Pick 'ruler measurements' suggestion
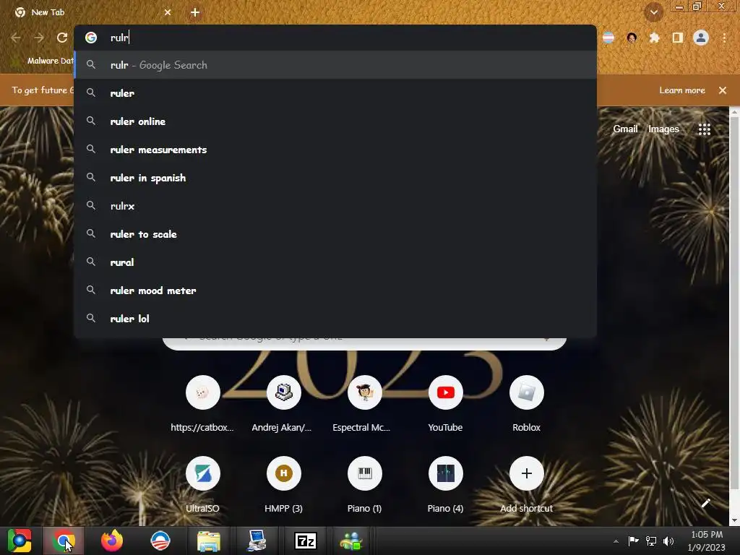Screen dimensions: 740x555 [x=335, y=150]
